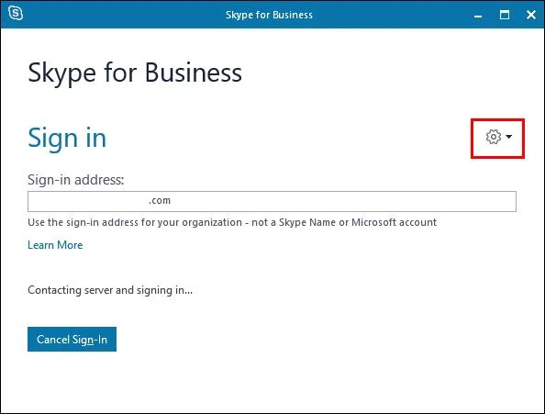Click the blue Sign in heading

(67, 138)
